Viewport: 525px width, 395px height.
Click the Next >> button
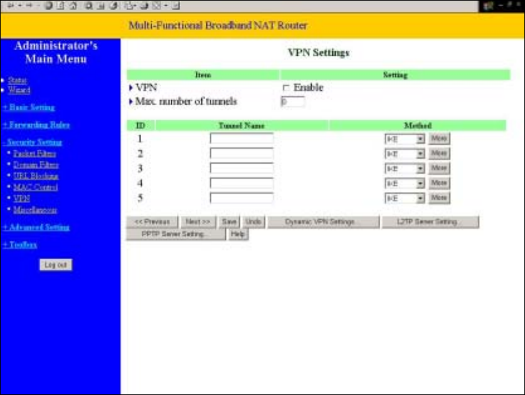pos(198,222)
